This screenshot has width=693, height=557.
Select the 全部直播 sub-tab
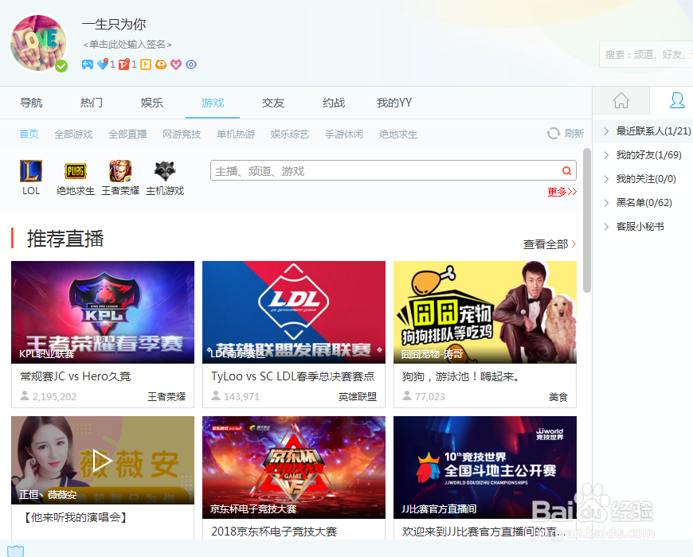[127, 134]
